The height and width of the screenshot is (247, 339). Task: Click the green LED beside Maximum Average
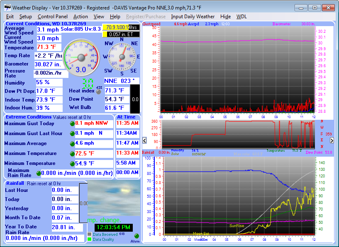tap(72, 144)
